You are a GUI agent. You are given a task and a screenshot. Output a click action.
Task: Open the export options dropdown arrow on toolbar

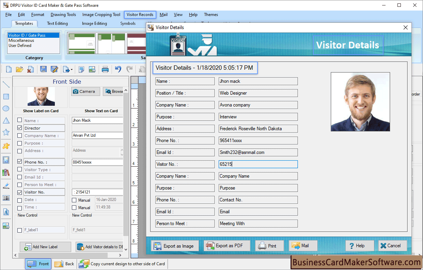point(72,69)
